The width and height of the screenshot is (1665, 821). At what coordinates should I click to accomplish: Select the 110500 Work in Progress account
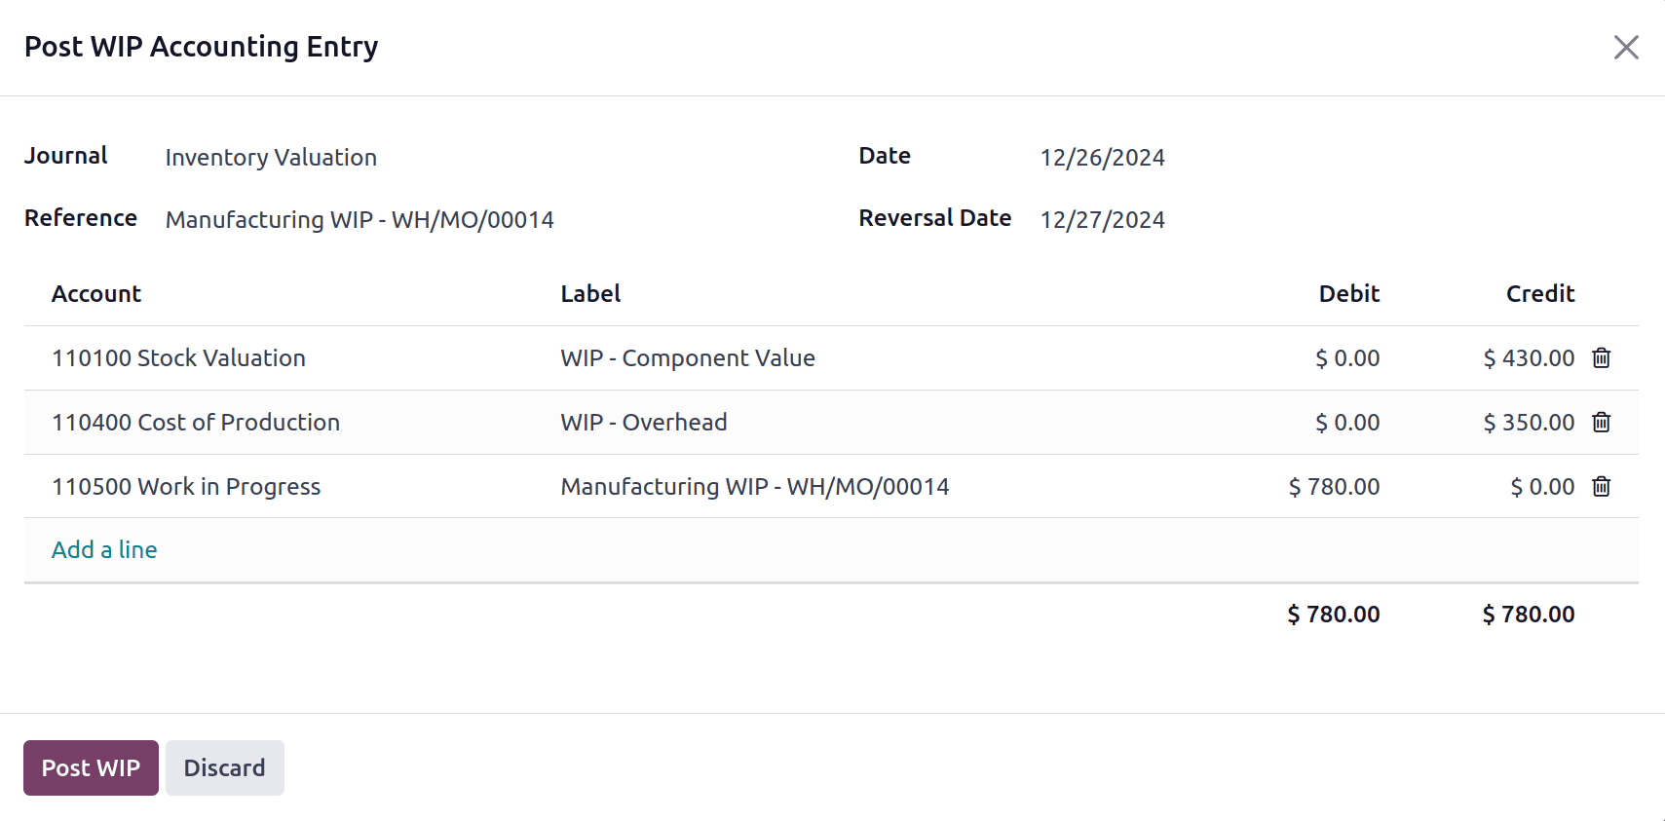point(186,487)
